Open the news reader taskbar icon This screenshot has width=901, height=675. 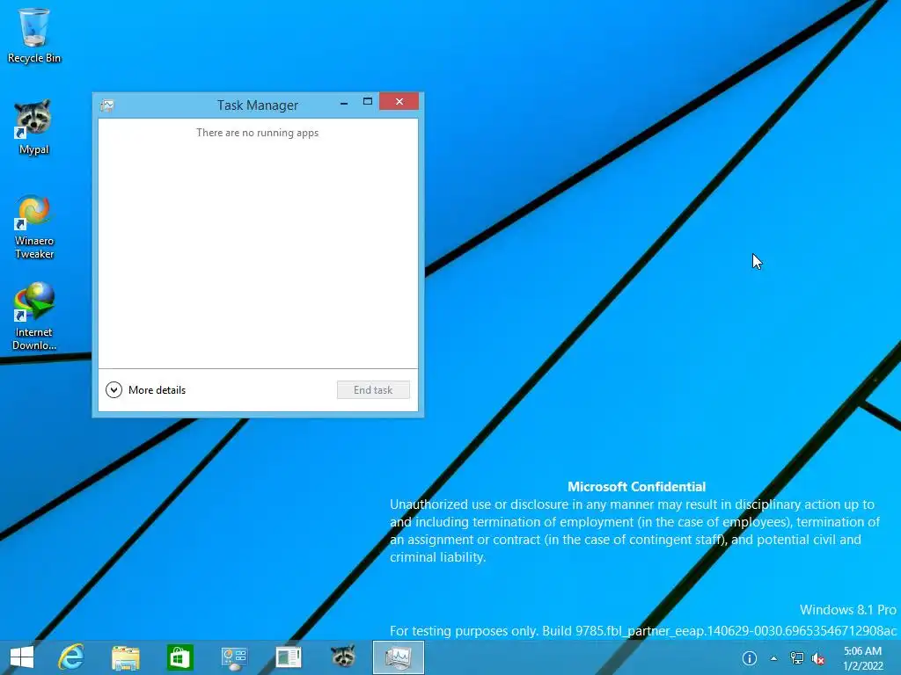pos(289,657)
